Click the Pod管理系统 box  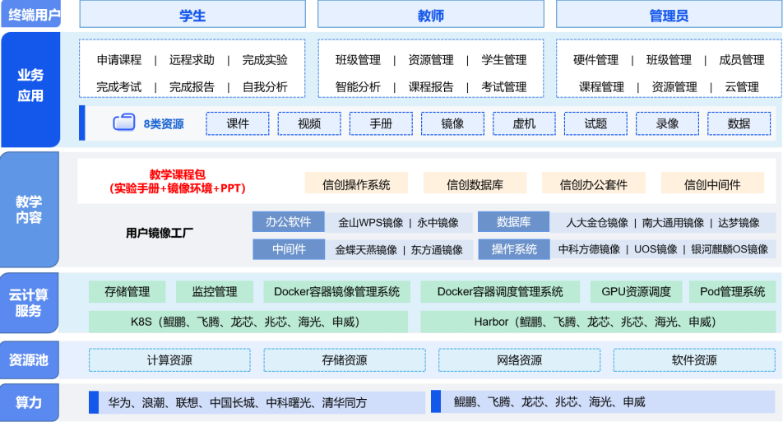point(733,292)
